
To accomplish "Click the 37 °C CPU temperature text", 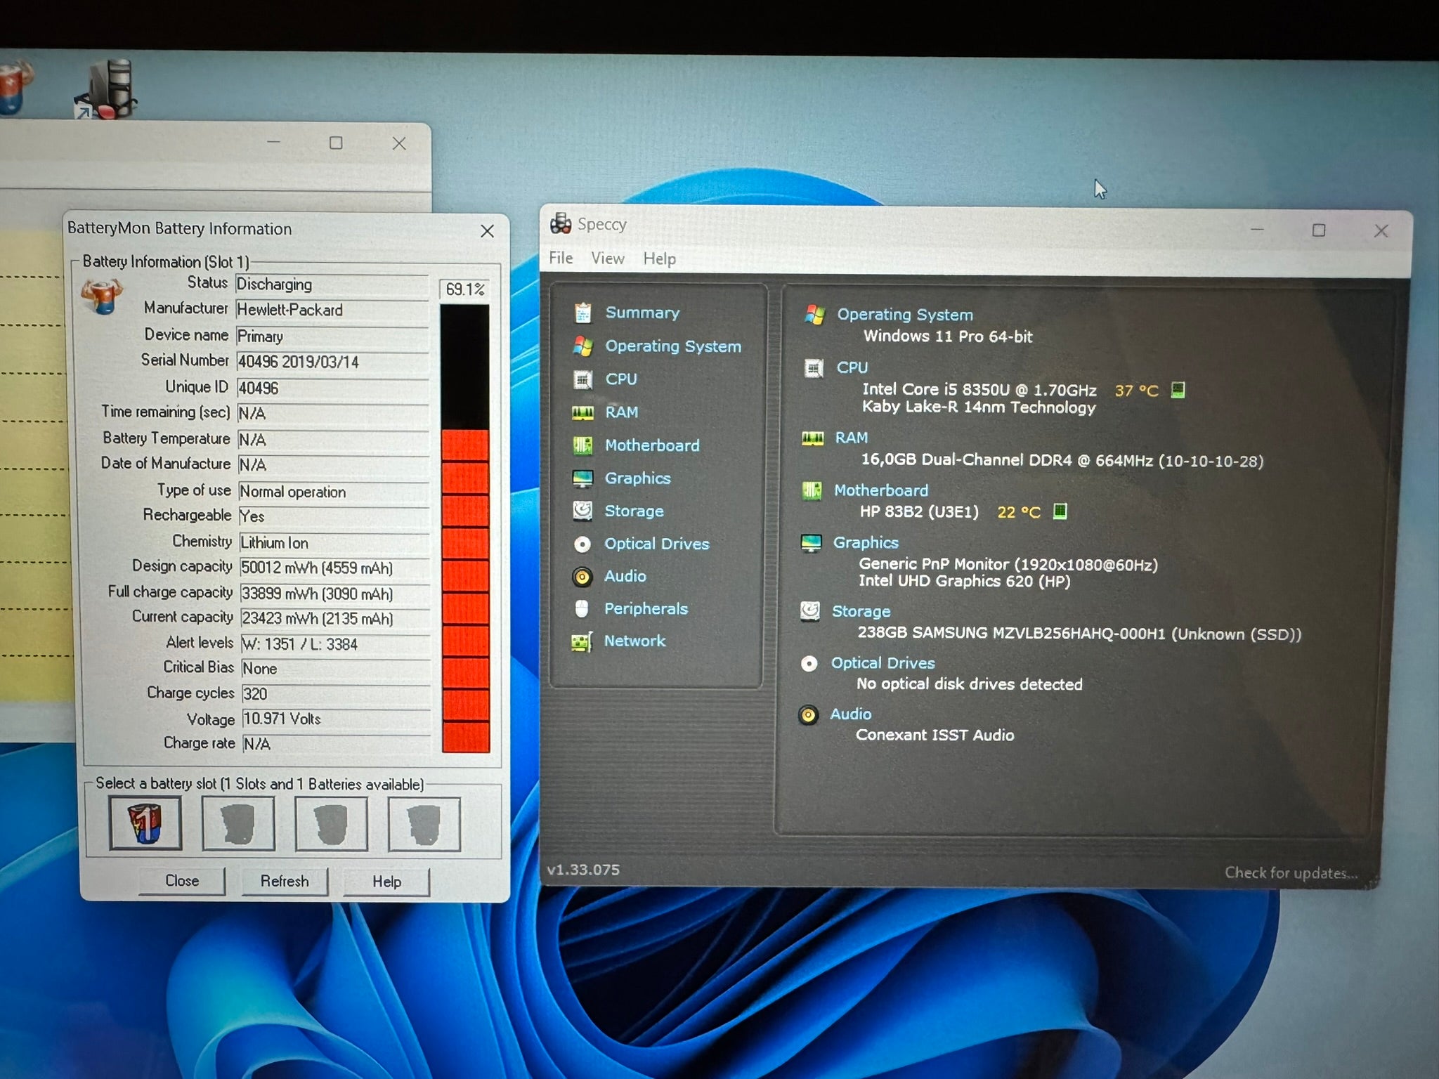I will point(1136,391).
